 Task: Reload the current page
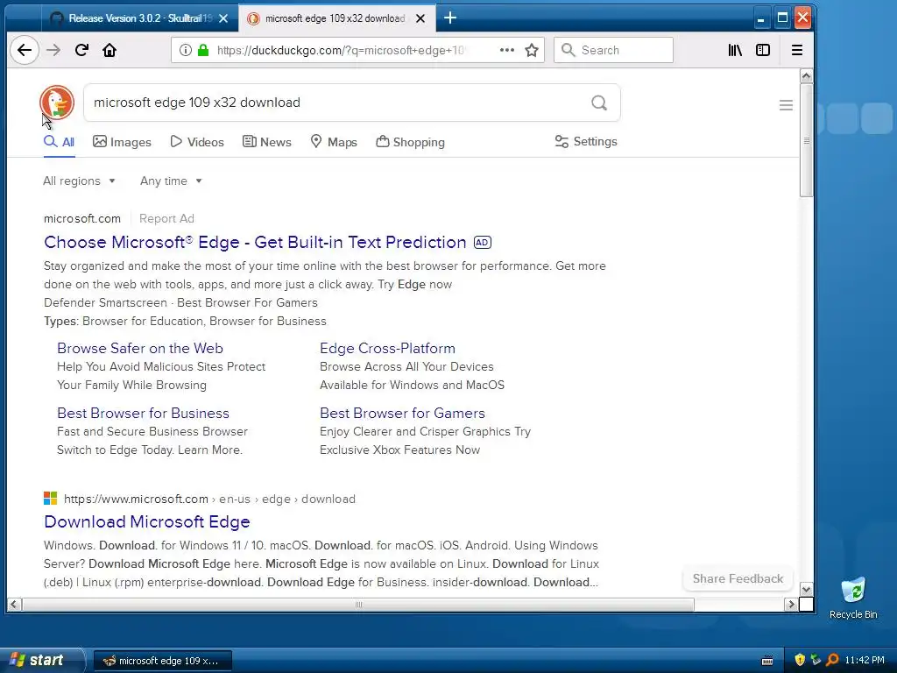pos(81,50)
